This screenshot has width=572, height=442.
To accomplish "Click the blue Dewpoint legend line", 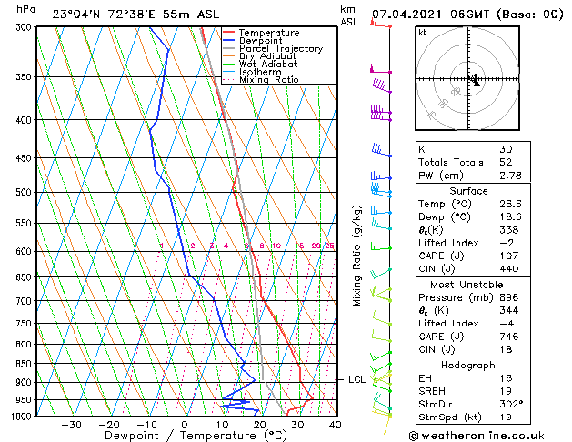I will (x=228, y=40).
